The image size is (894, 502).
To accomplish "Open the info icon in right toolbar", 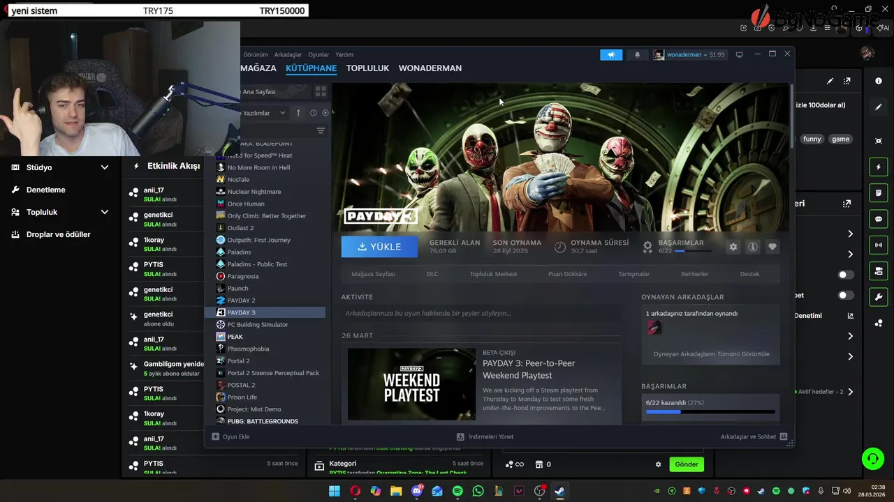I will click(x=879, y=81).
